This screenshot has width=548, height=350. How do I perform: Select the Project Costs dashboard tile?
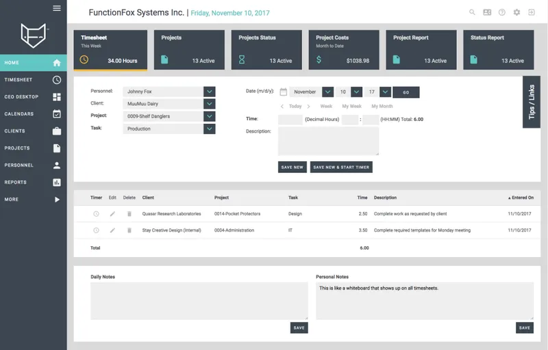(x=344, y=50)
